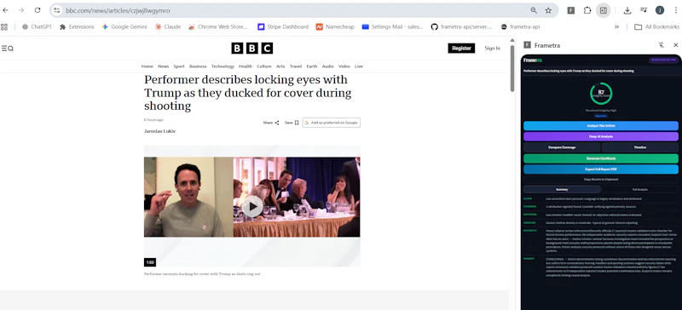Go to the BBC Culture section
The image size is (682, 310).
[264, 66]
